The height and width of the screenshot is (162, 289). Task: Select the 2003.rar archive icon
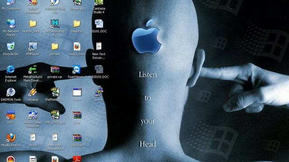(x=77, y=138)
